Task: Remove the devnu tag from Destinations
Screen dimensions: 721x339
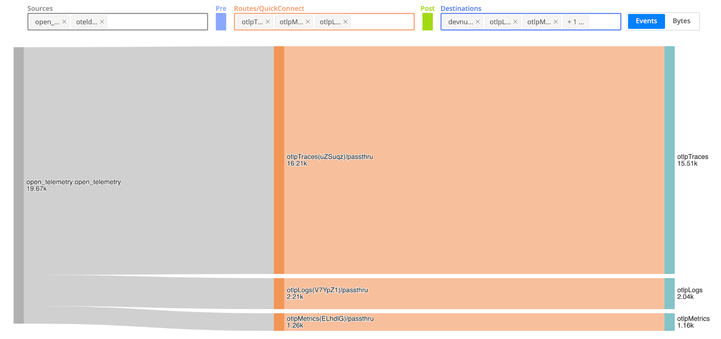Action: (x=477, y=22)
